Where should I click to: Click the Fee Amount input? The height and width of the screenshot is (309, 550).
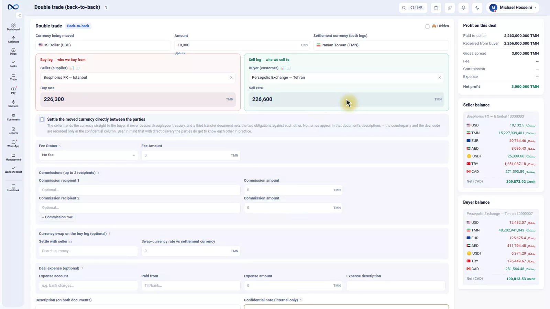tap(191, 155)
